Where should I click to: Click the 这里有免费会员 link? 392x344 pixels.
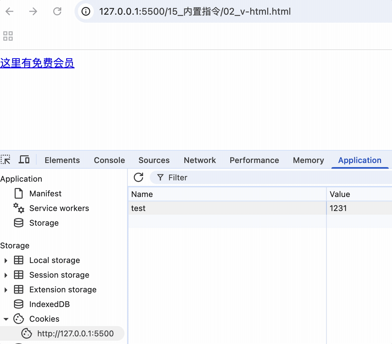click(37, 63)
